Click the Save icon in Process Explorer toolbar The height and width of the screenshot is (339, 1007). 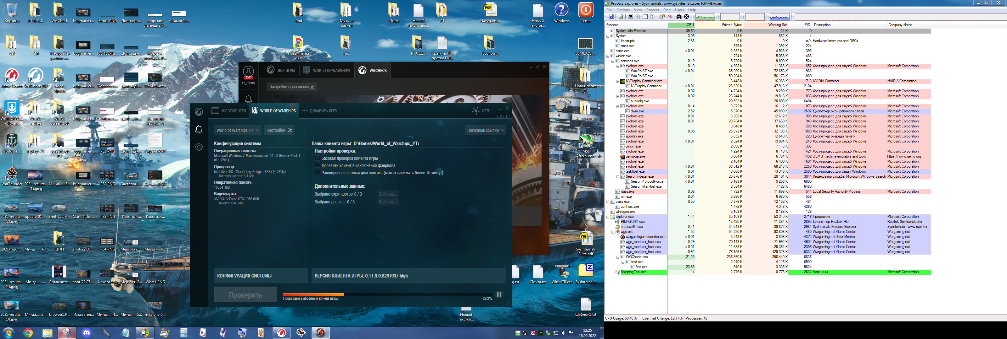(x=611, y=17)
